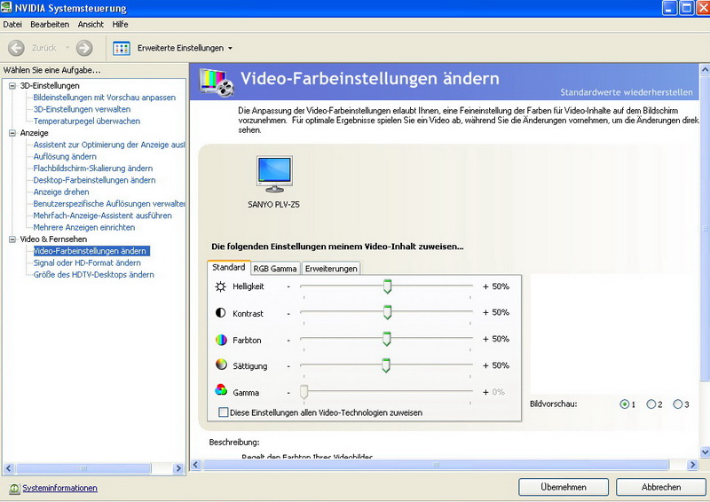Click the Systeminformationen icon at bottom left
This screenshot has width=710, height=502.
coord(14,489)
